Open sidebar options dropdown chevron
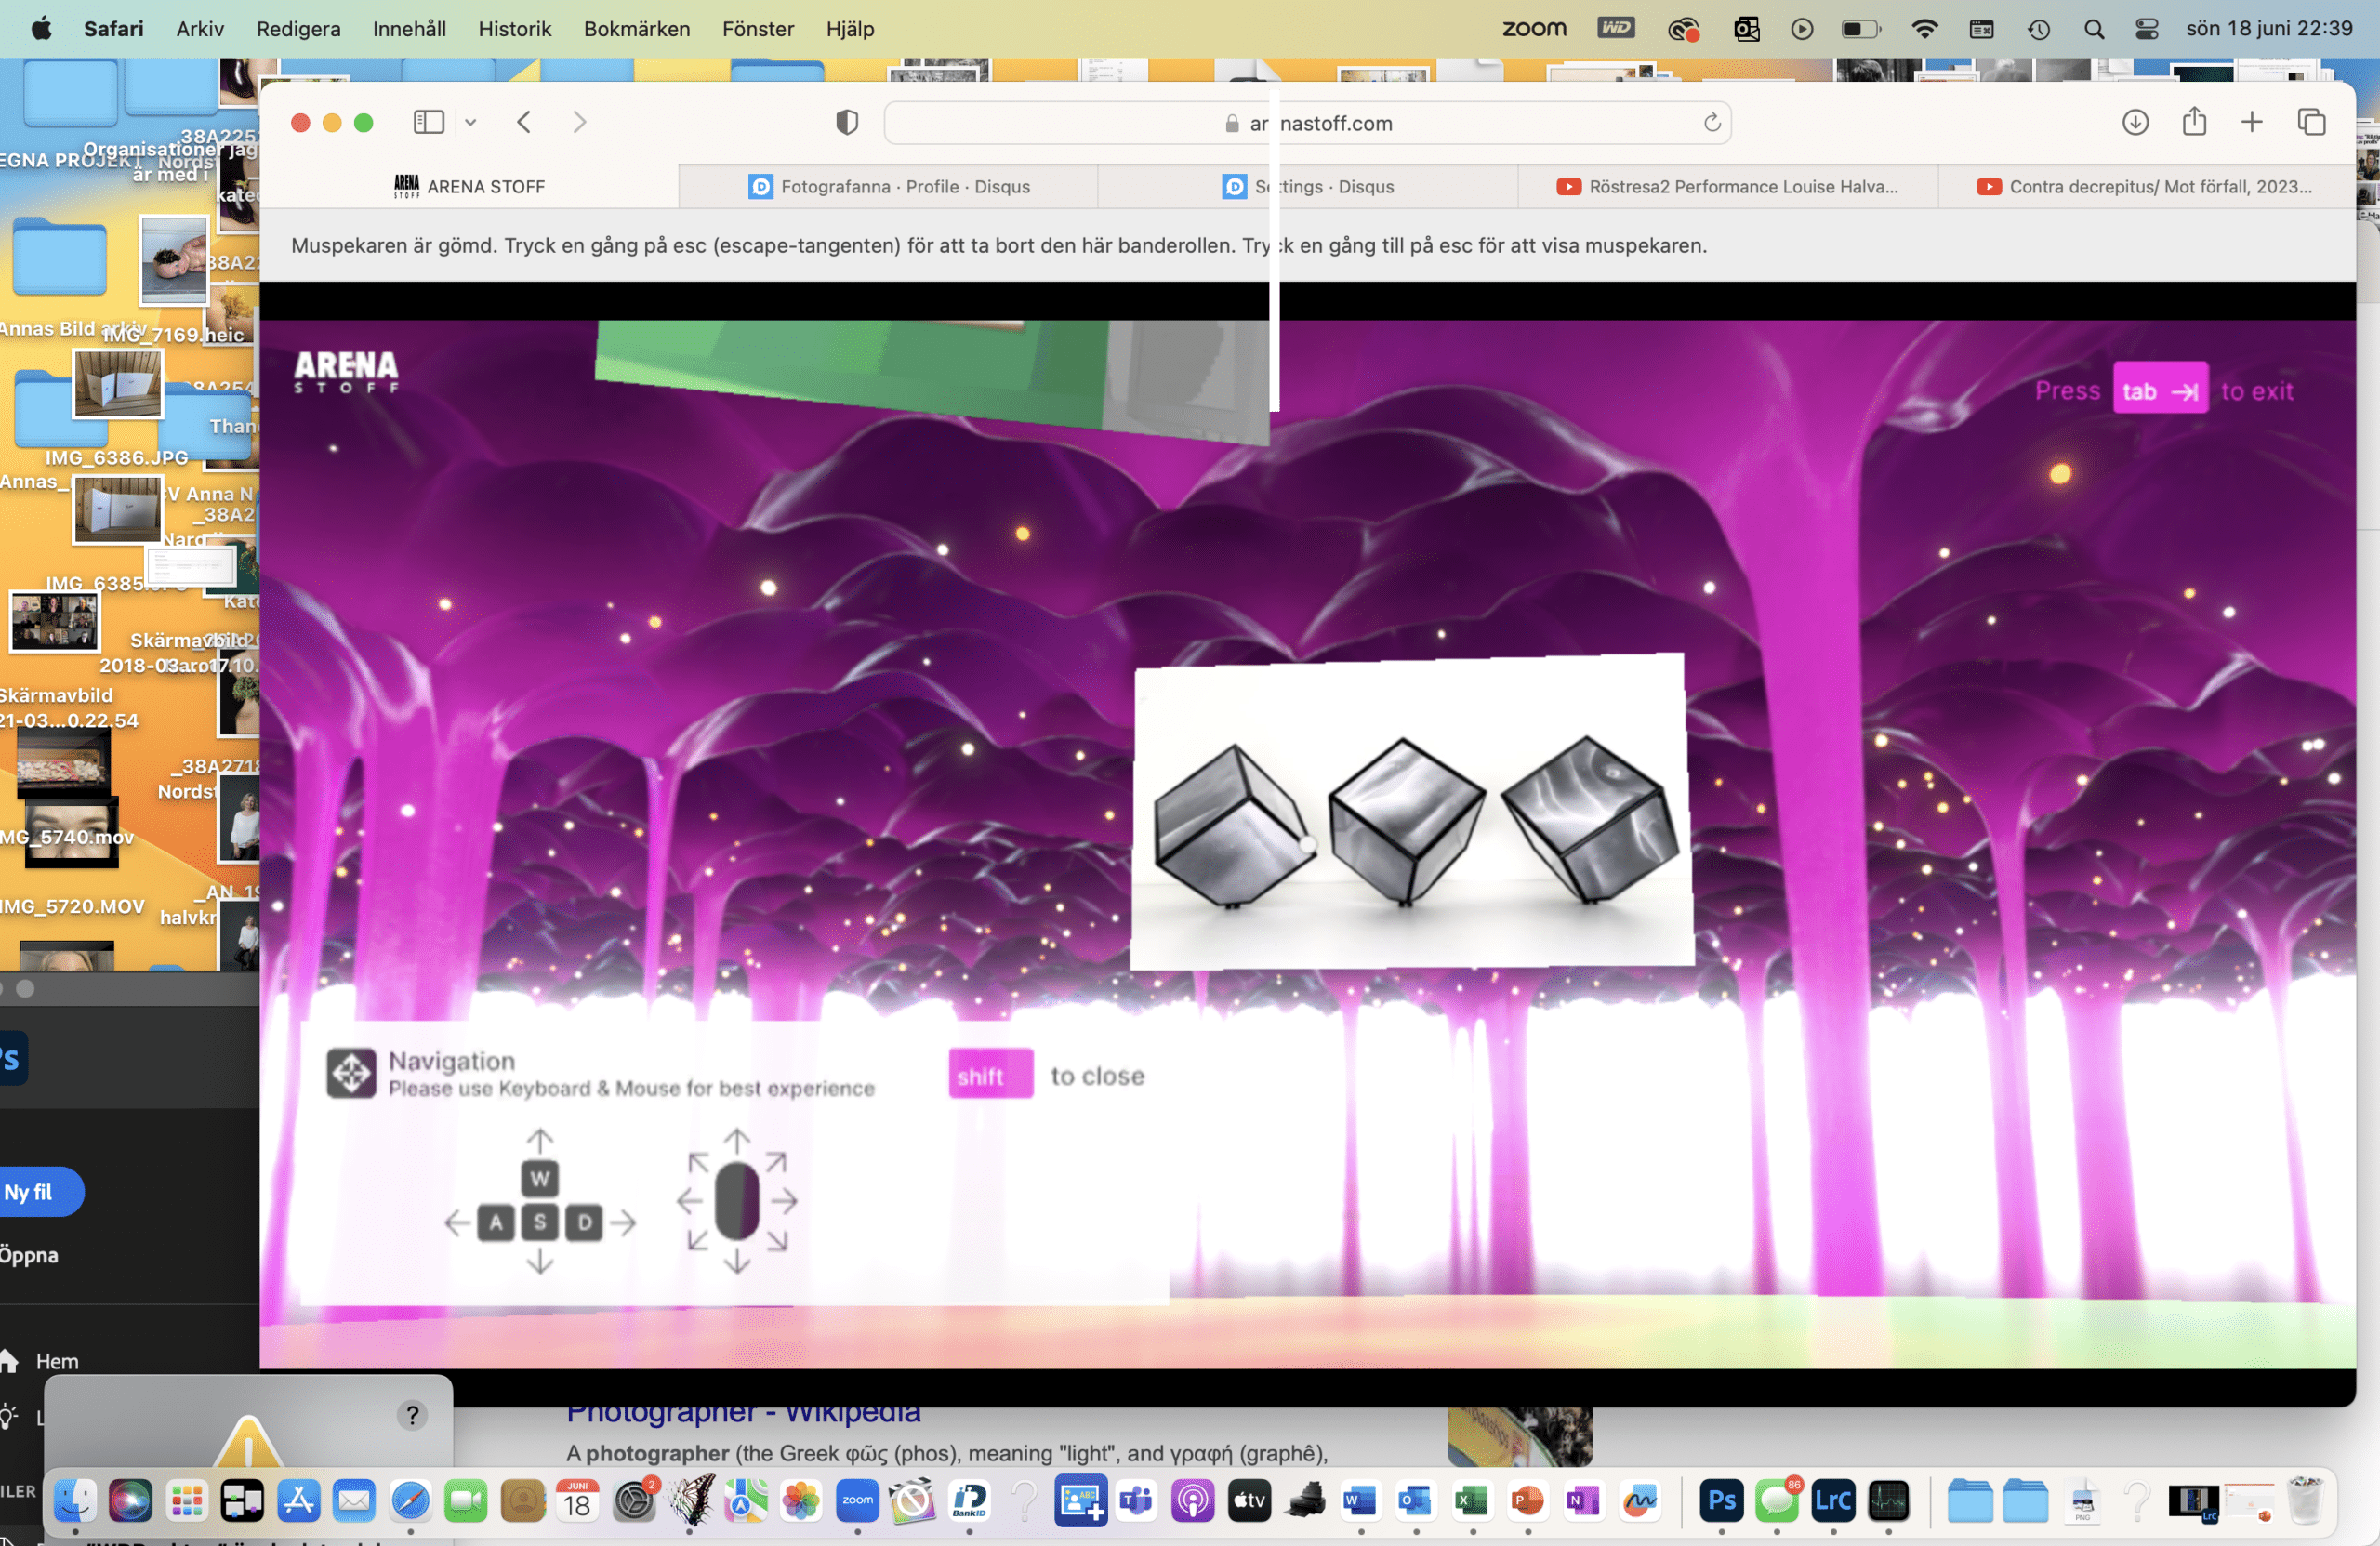Screen dimensions: 2380x1546 tap(470, 122)
